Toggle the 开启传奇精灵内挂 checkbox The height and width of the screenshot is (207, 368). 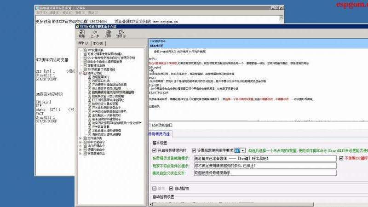[155, 150]
